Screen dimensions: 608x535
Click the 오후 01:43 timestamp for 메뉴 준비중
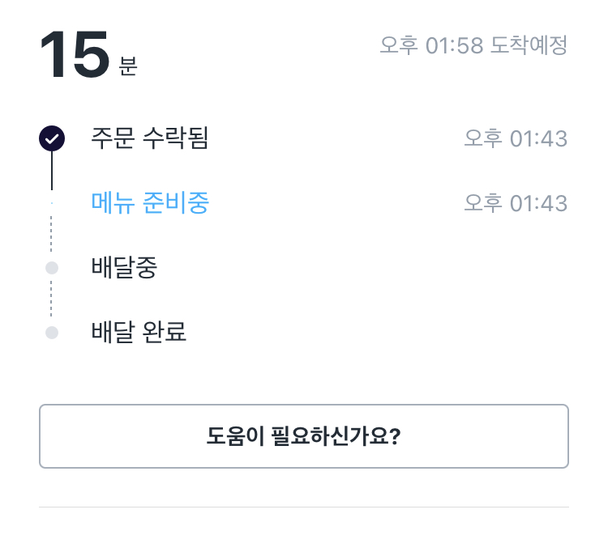pyautogui.click(x=516, y=203)
